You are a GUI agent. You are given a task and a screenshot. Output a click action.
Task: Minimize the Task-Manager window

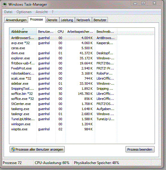point(135,3)
